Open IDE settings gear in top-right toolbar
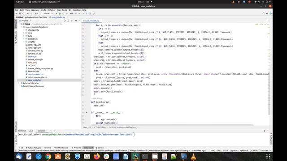287x161 pixels. click(267, 13)
